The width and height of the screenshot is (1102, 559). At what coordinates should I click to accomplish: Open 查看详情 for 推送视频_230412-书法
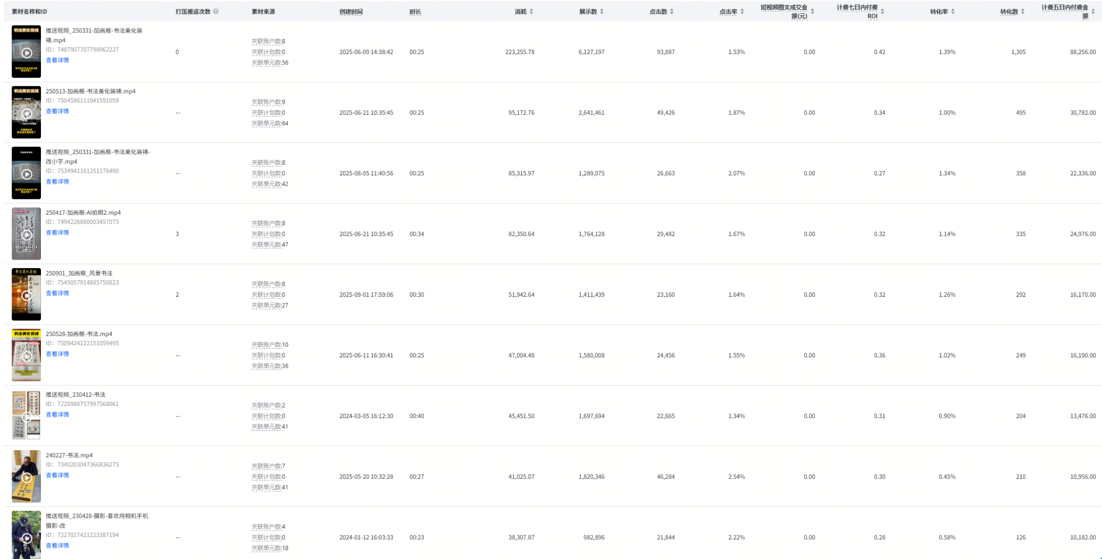(x=57, y=415)
